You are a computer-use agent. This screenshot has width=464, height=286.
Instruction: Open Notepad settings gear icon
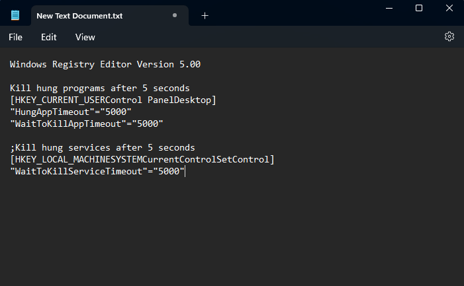[449, 36]
